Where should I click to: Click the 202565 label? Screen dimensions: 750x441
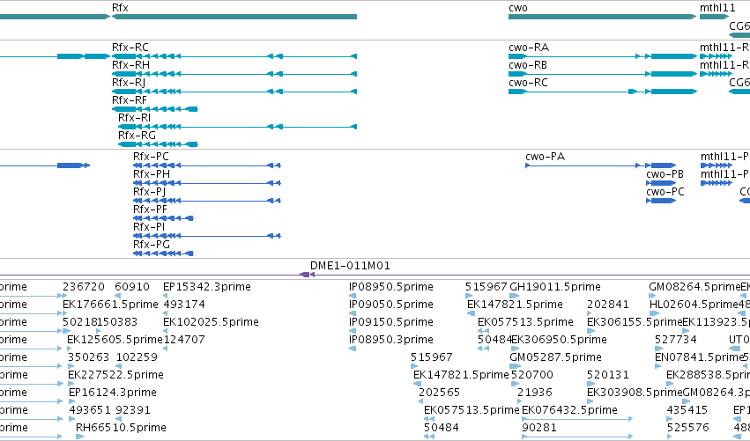point(439,393)
